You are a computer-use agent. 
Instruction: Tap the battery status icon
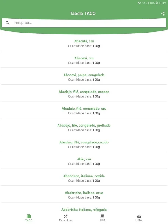pos(157,3)
